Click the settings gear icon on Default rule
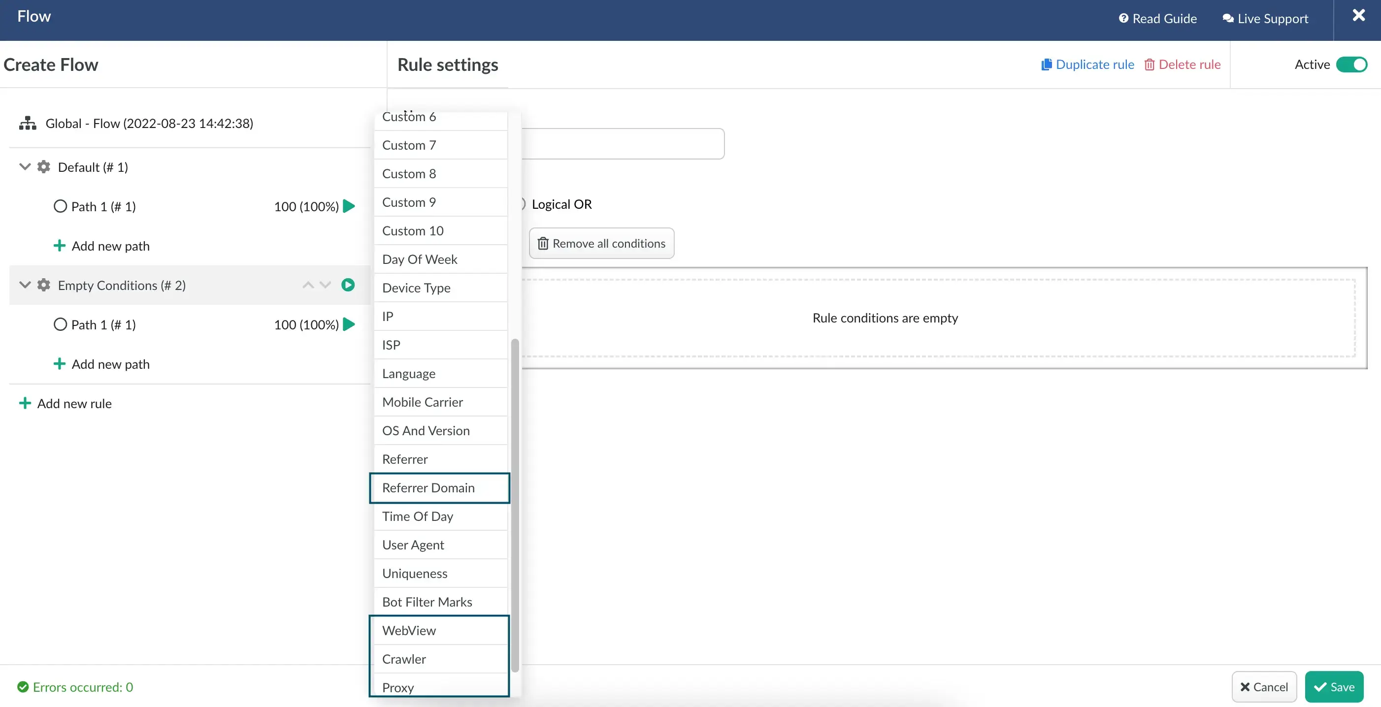 tap(42, 167)
